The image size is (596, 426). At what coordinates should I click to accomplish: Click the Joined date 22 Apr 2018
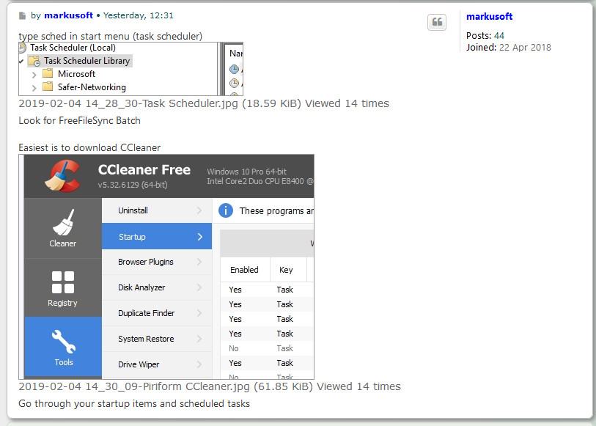525,47
